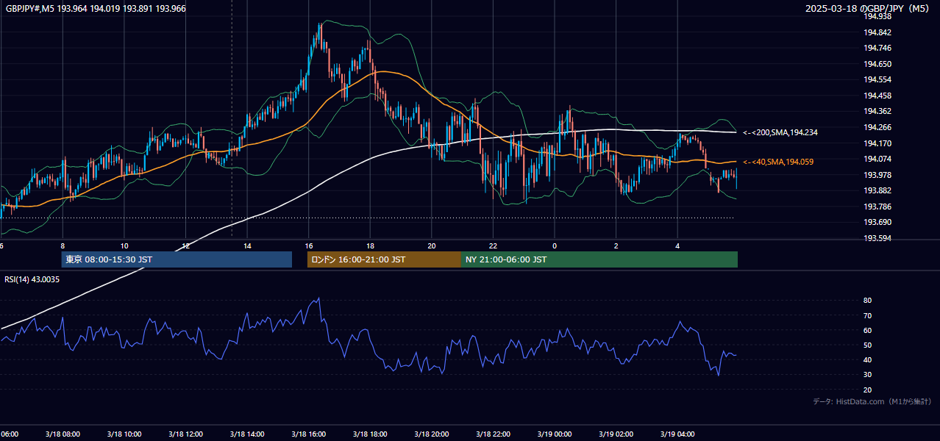Click hour tick 10 under the price chart

point(124,245)
